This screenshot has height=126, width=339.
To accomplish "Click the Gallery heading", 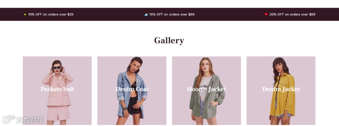I will pos(169,41).
